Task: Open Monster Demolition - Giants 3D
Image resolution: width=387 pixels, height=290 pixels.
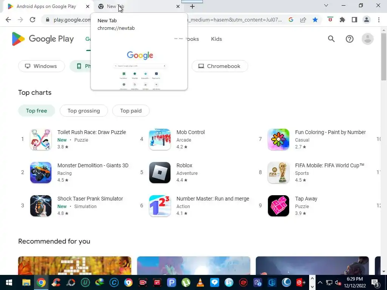Action: pyautogui.click(x=79, y=173)
